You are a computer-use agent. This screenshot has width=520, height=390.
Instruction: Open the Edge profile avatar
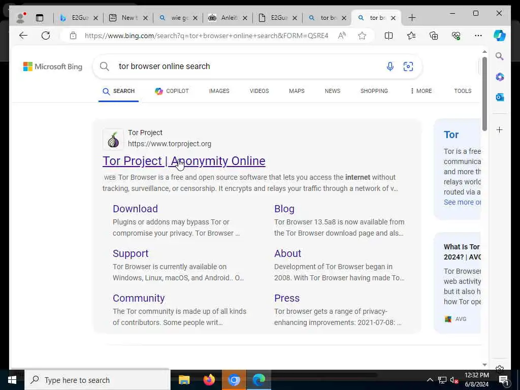pos(20,18)
